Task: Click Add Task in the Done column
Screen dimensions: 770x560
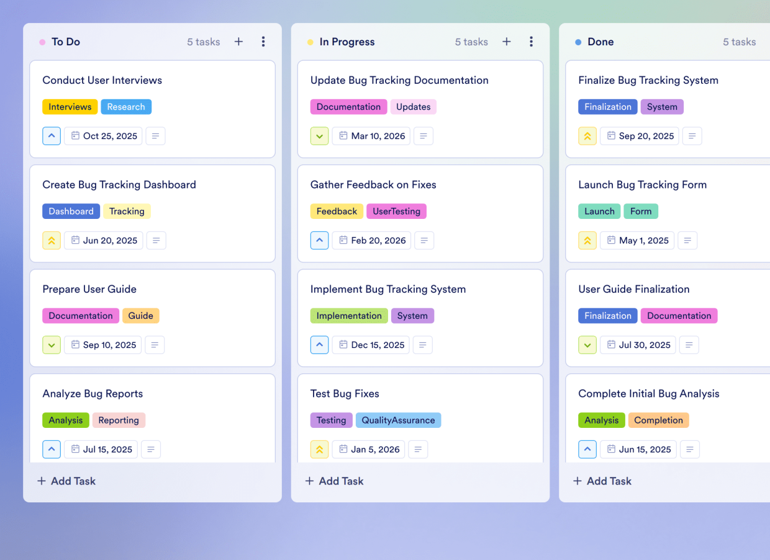Action: coord(602,481)
